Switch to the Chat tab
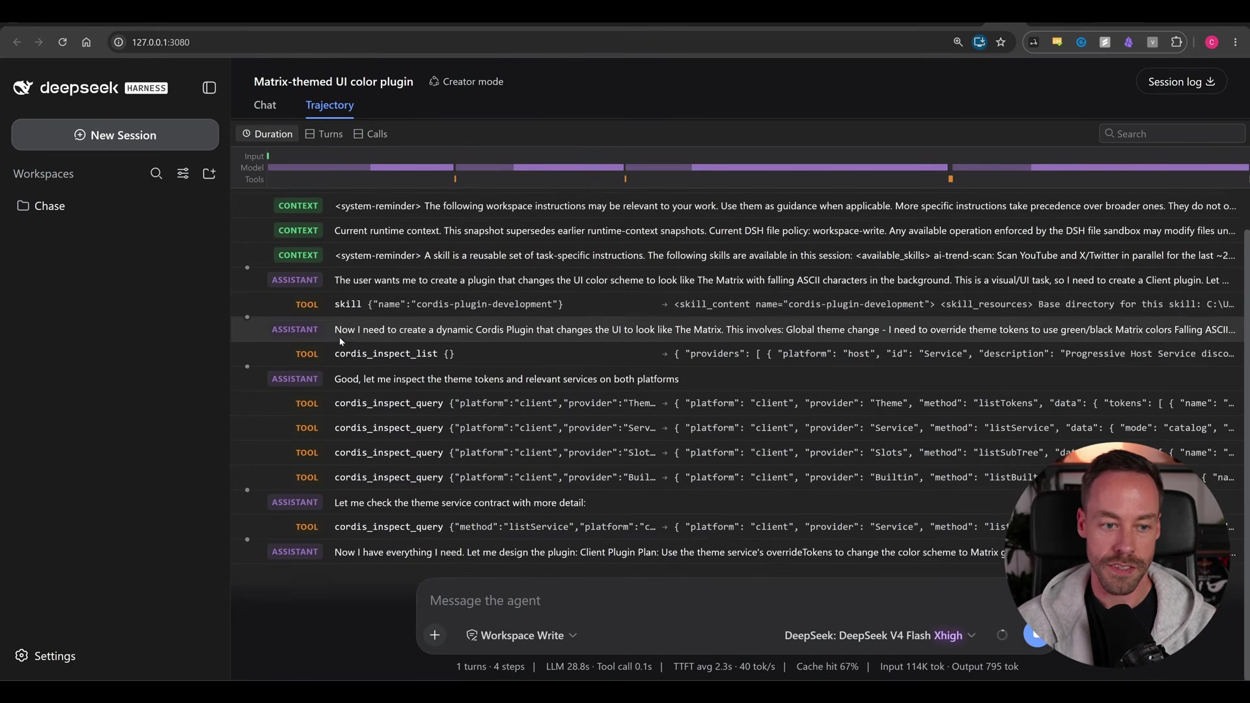The width and height of the screenshot is (1250, 703). [x=265, y=105]
